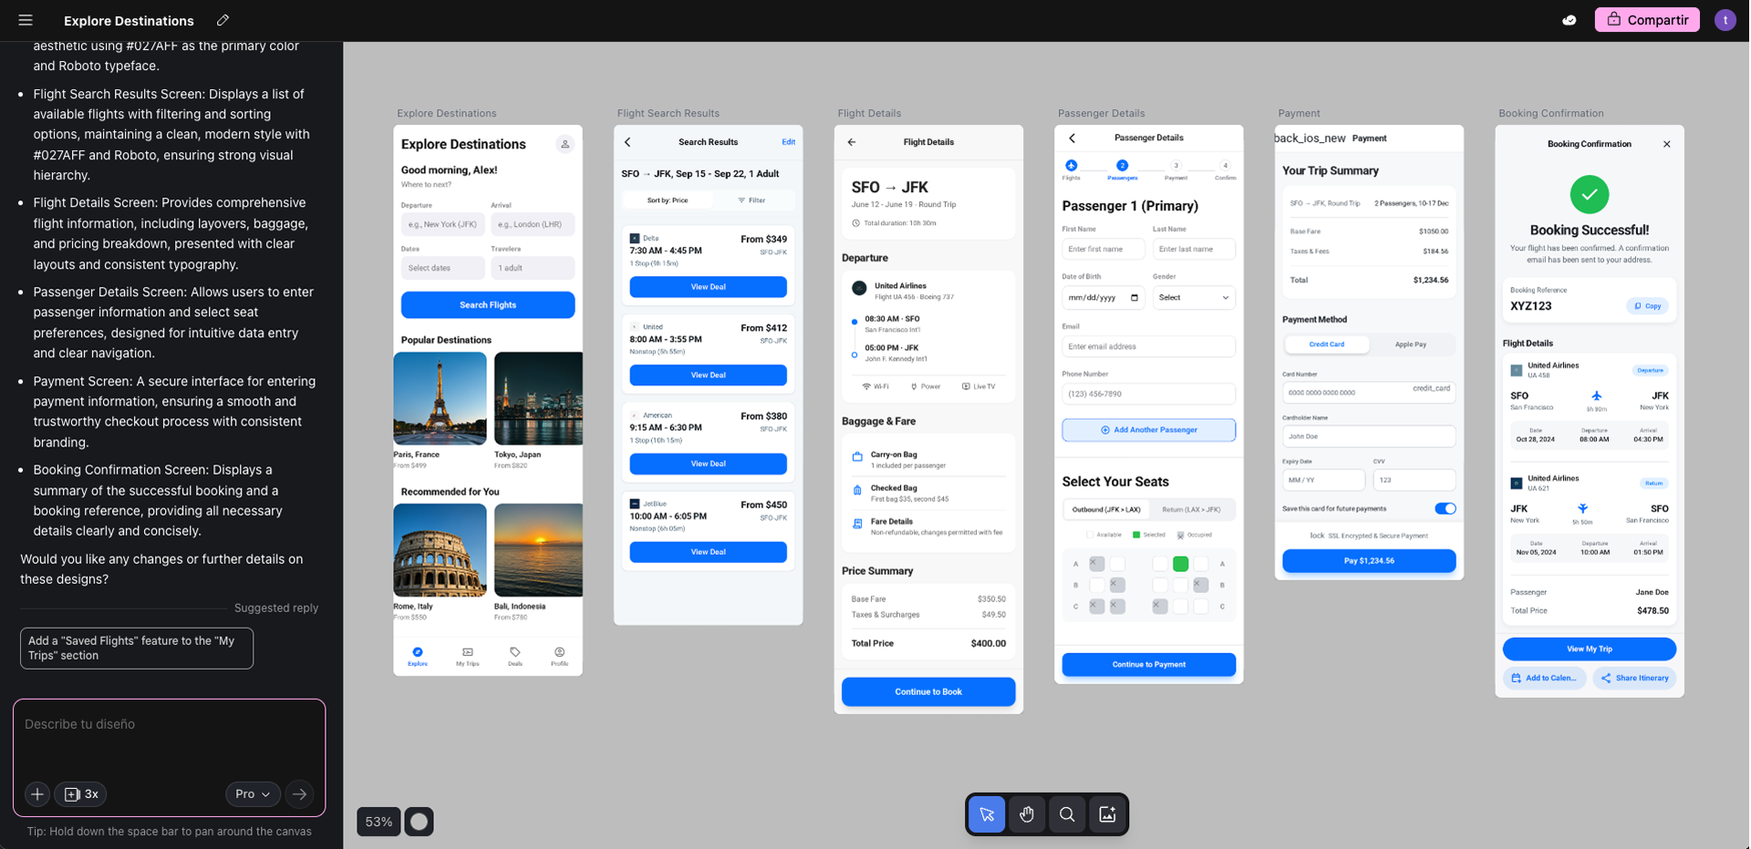Select the Return (LAX > JFK) tab
1751x849 pixels.
click(1191, 510)
